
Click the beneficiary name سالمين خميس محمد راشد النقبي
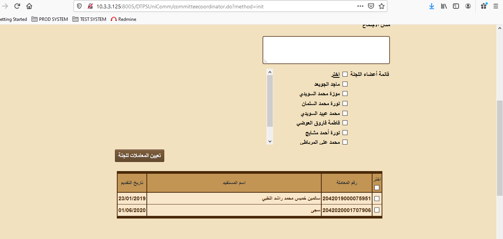(x=292, y=198)
